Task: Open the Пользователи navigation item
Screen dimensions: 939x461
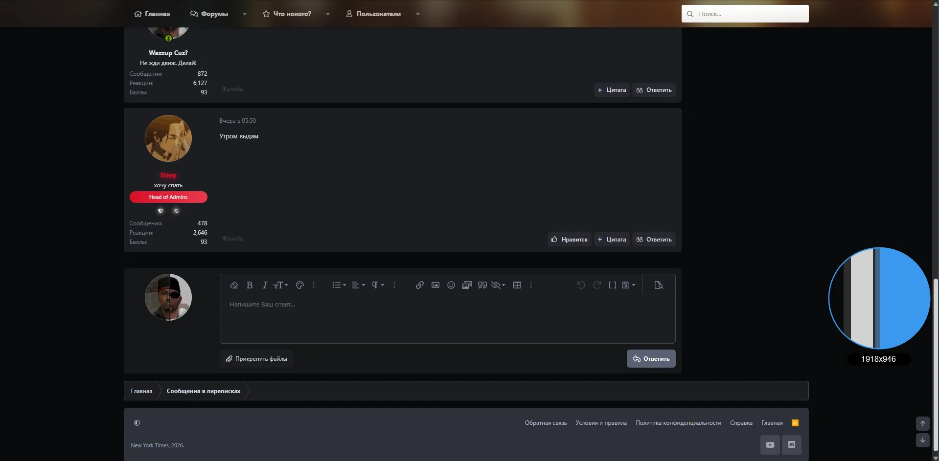Action: click(x=374, y=14)
